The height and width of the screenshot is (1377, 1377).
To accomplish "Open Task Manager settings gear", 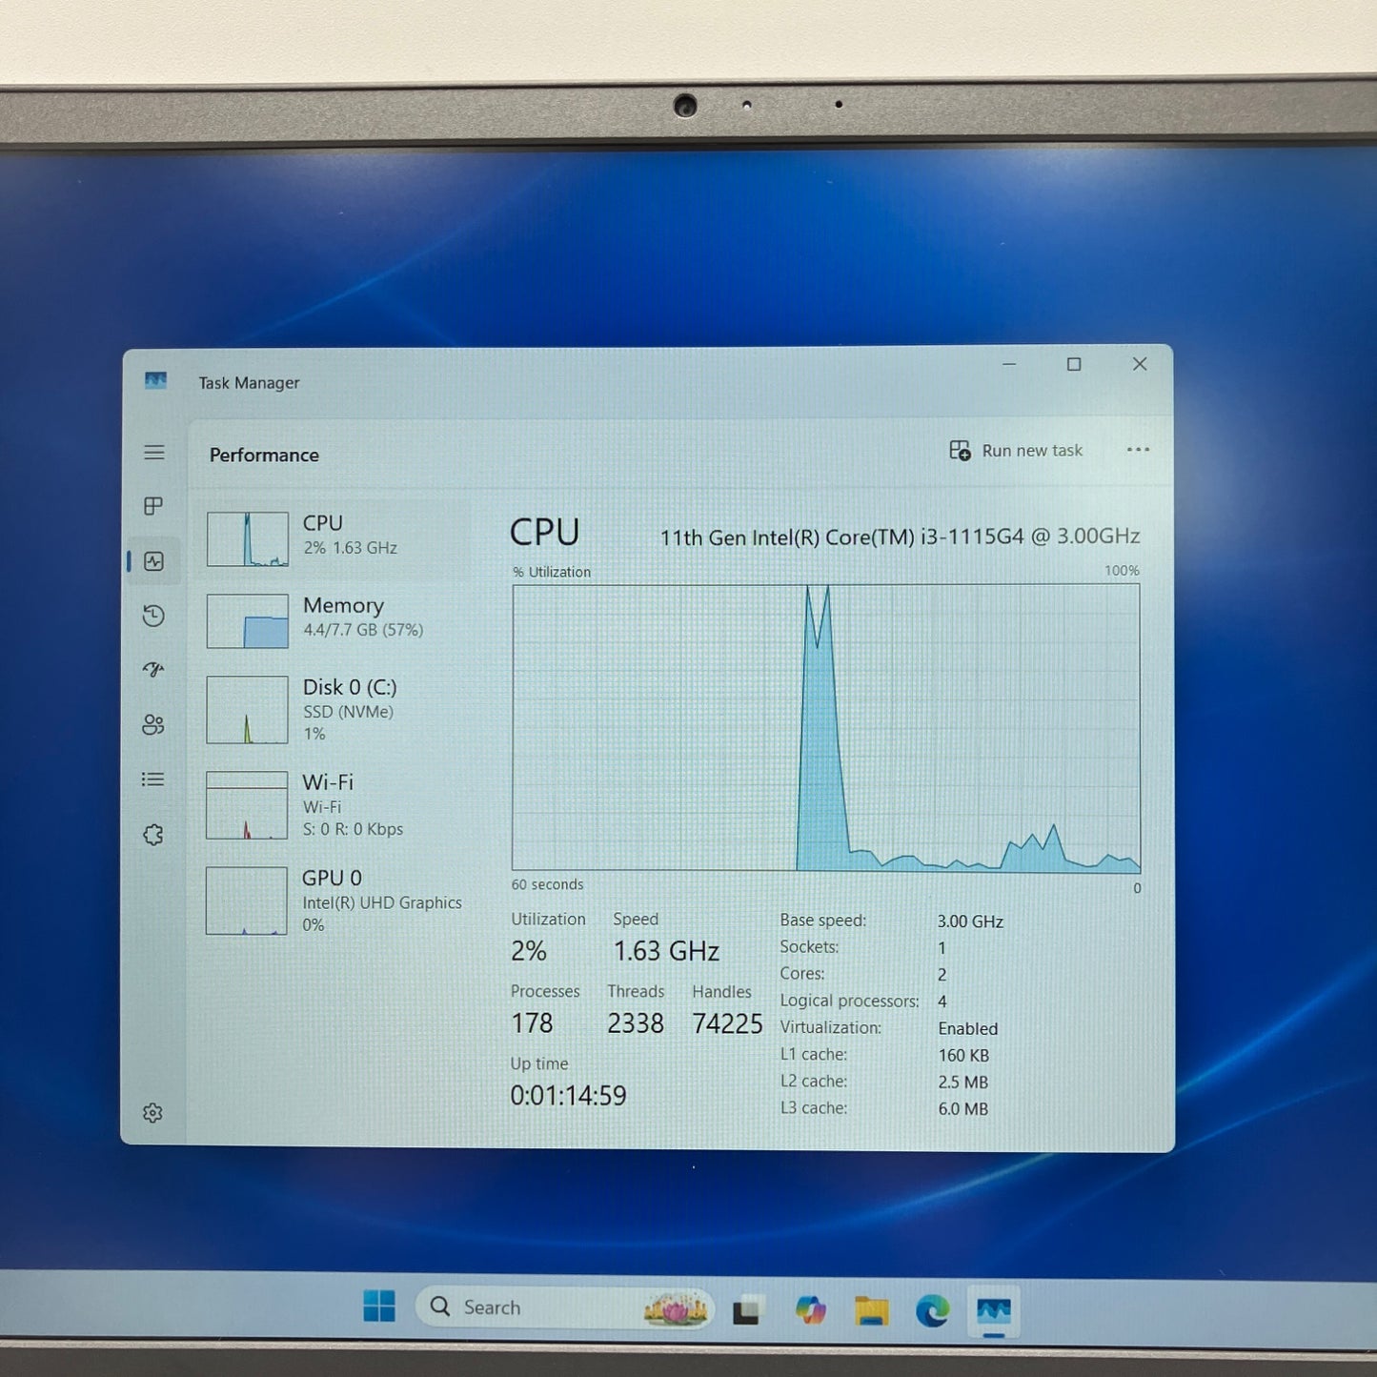I will pos(152,1113).
